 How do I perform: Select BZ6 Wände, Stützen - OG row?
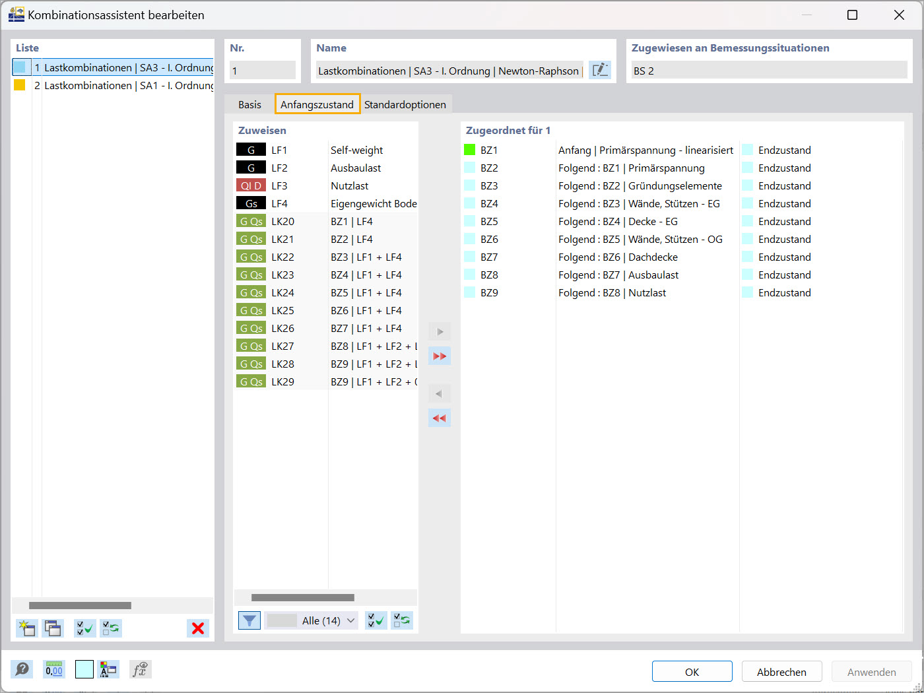pos(682,239)
